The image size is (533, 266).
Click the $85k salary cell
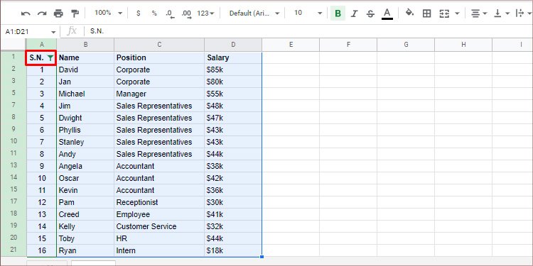(233, 70)
